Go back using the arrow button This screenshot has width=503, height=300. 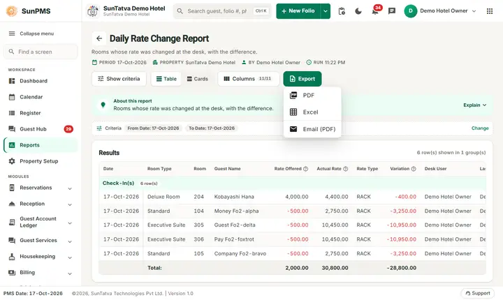tap(99, 38)
